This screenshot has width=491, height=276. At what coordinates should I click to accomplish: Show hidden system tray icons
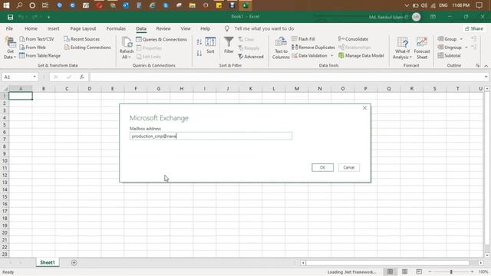[407, 5]
